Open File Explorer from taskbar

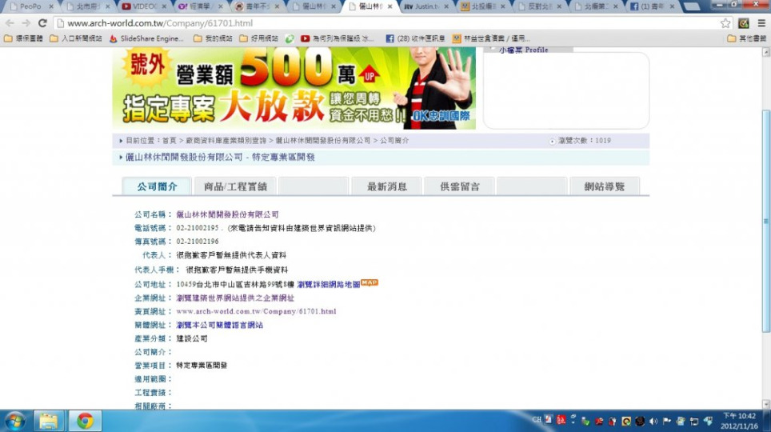49,420
